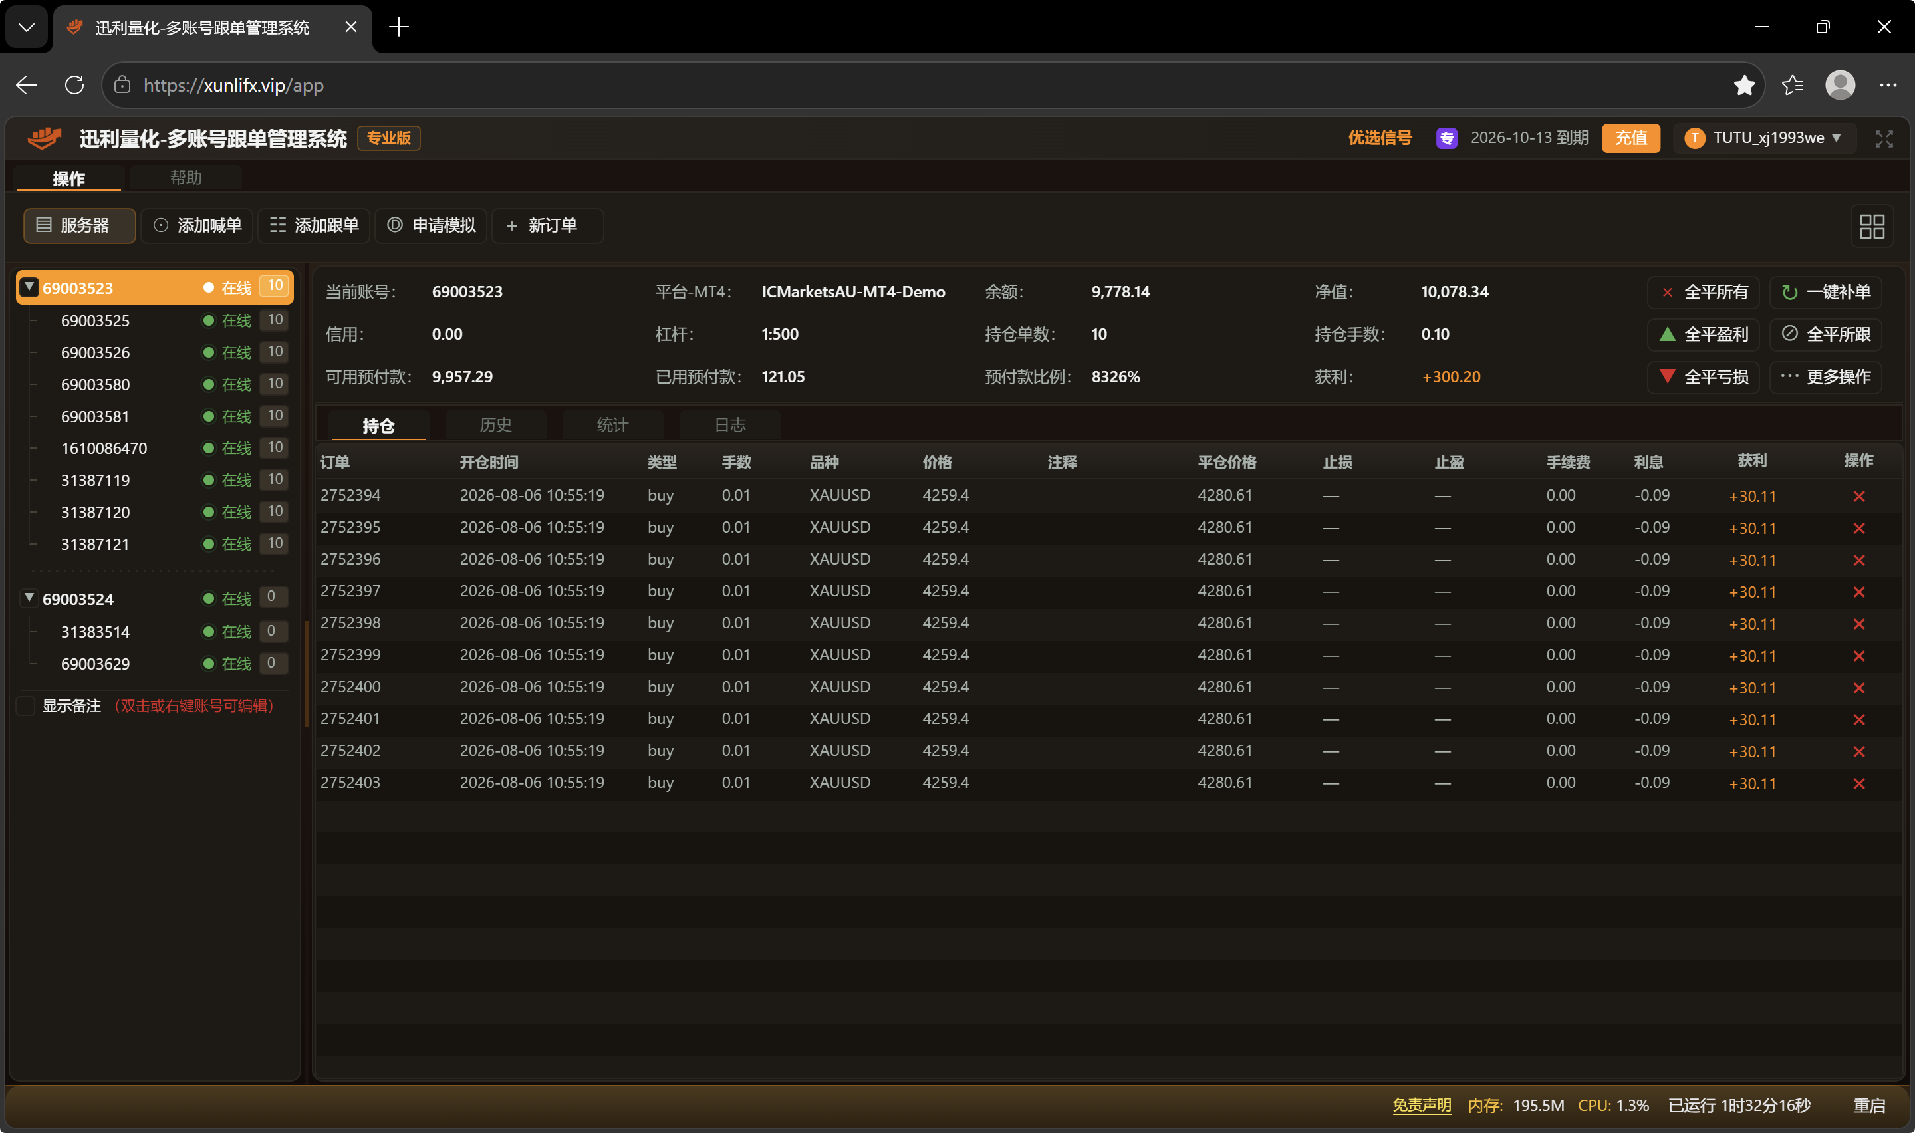The image size is (1915, 1133).
Task: Refresh the page with reload icon
Action: click(74, 84)
